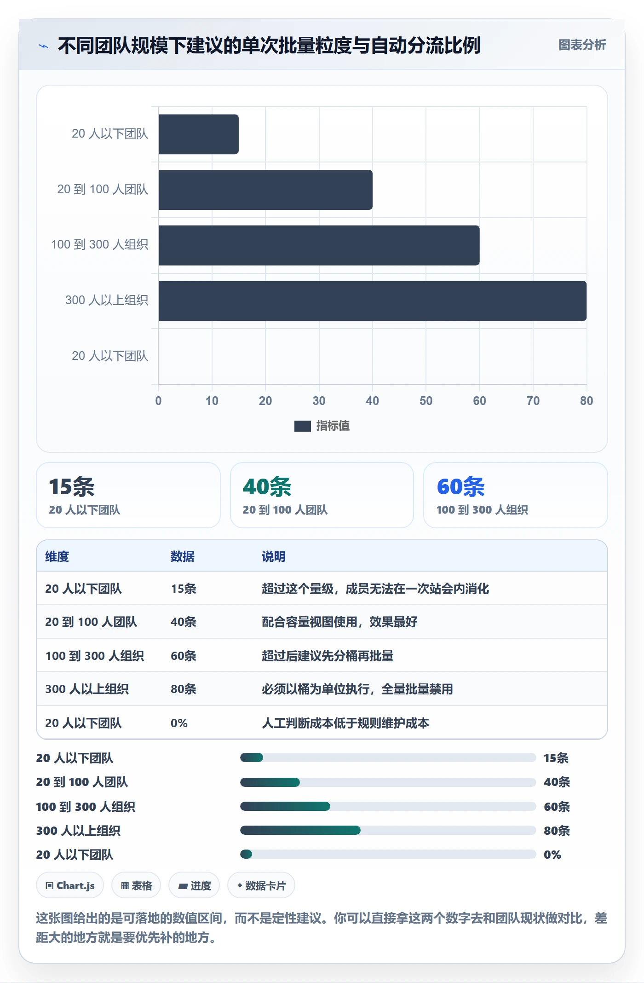Click the 80条 cell in the table
This screenshot has height=983, width=644.
click(x=184, y=689)
